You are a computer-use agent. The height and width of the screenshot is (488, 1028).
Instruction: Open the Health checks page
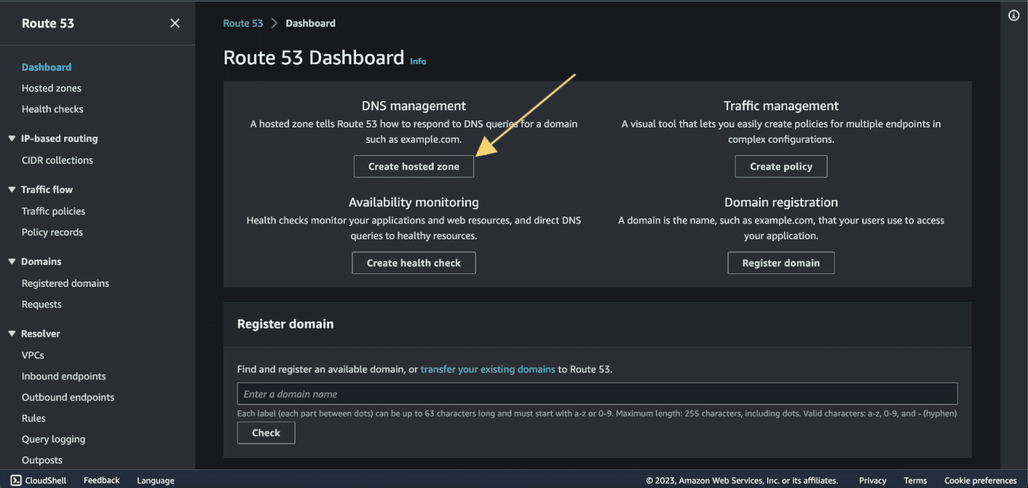click(52, 109)
